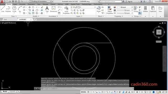Screen dimensions: 168x94
Task: Switch to the Insert ribbon tab
Action: pos(15,4)
